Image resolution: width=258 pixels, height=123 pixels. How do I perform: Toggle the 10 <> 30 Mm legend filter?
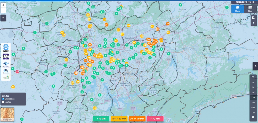pyautogui.click(x=119, y=119)
